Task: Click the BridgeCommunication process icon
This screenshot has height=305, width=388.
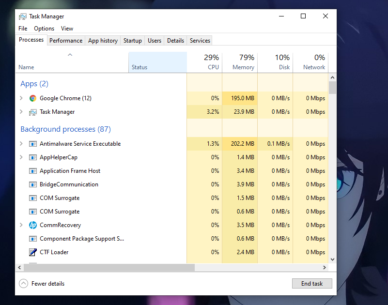Action: point(32,184)
